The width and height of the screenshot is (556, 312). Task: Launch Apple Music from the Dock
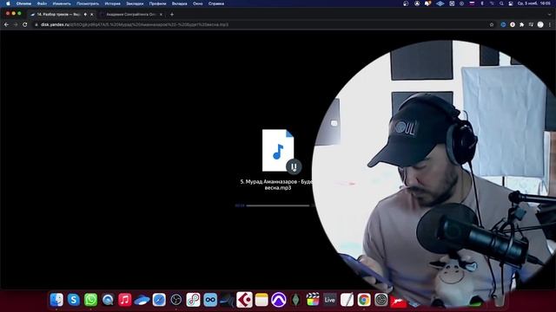pyautogui.click(x=124, y=300)
